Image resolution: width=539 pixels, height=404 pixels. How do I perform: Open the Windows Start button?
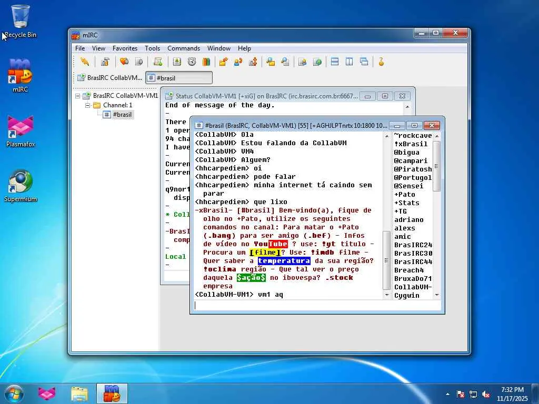14,393
